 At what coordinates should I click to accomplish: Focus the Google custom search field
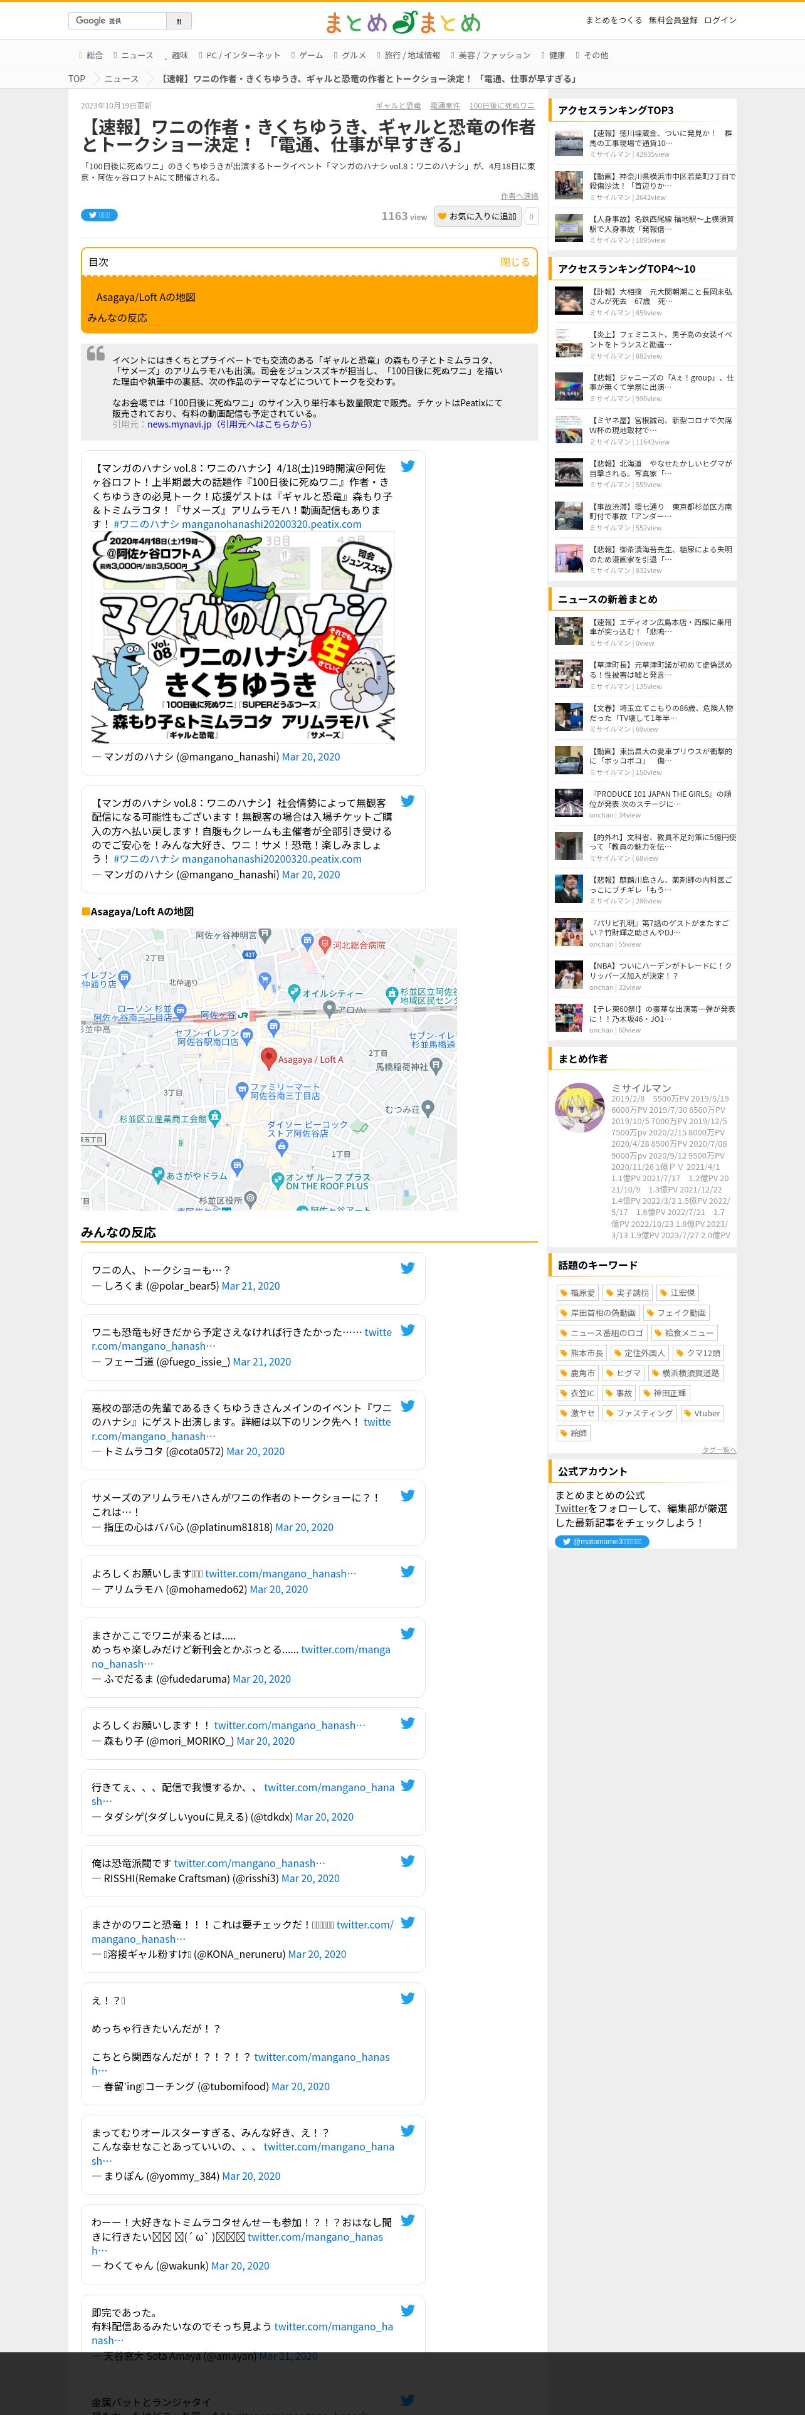point(117,21)
